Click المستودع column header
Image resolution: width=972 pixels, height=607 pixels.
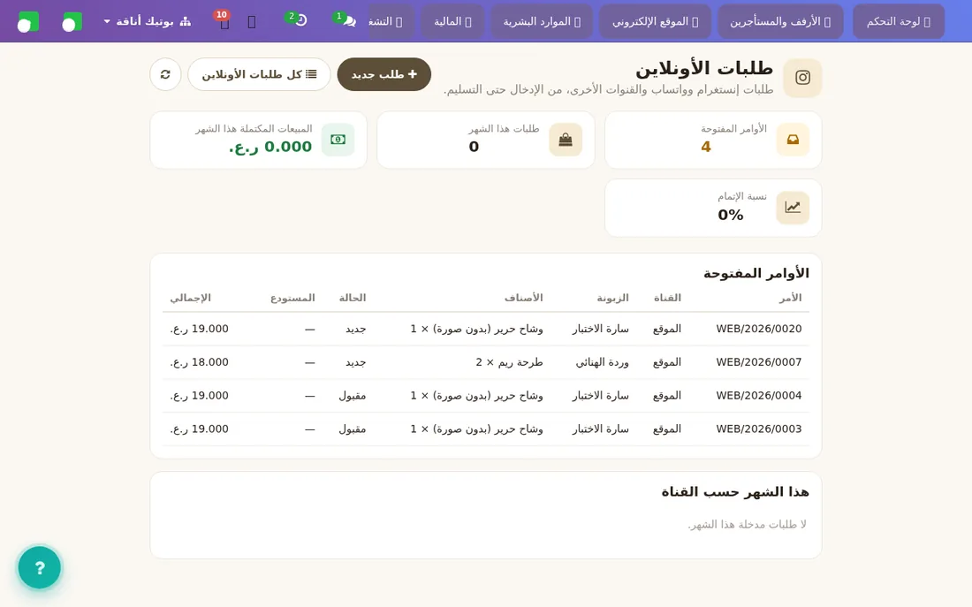pyautogui.click(x=292, y=298)
